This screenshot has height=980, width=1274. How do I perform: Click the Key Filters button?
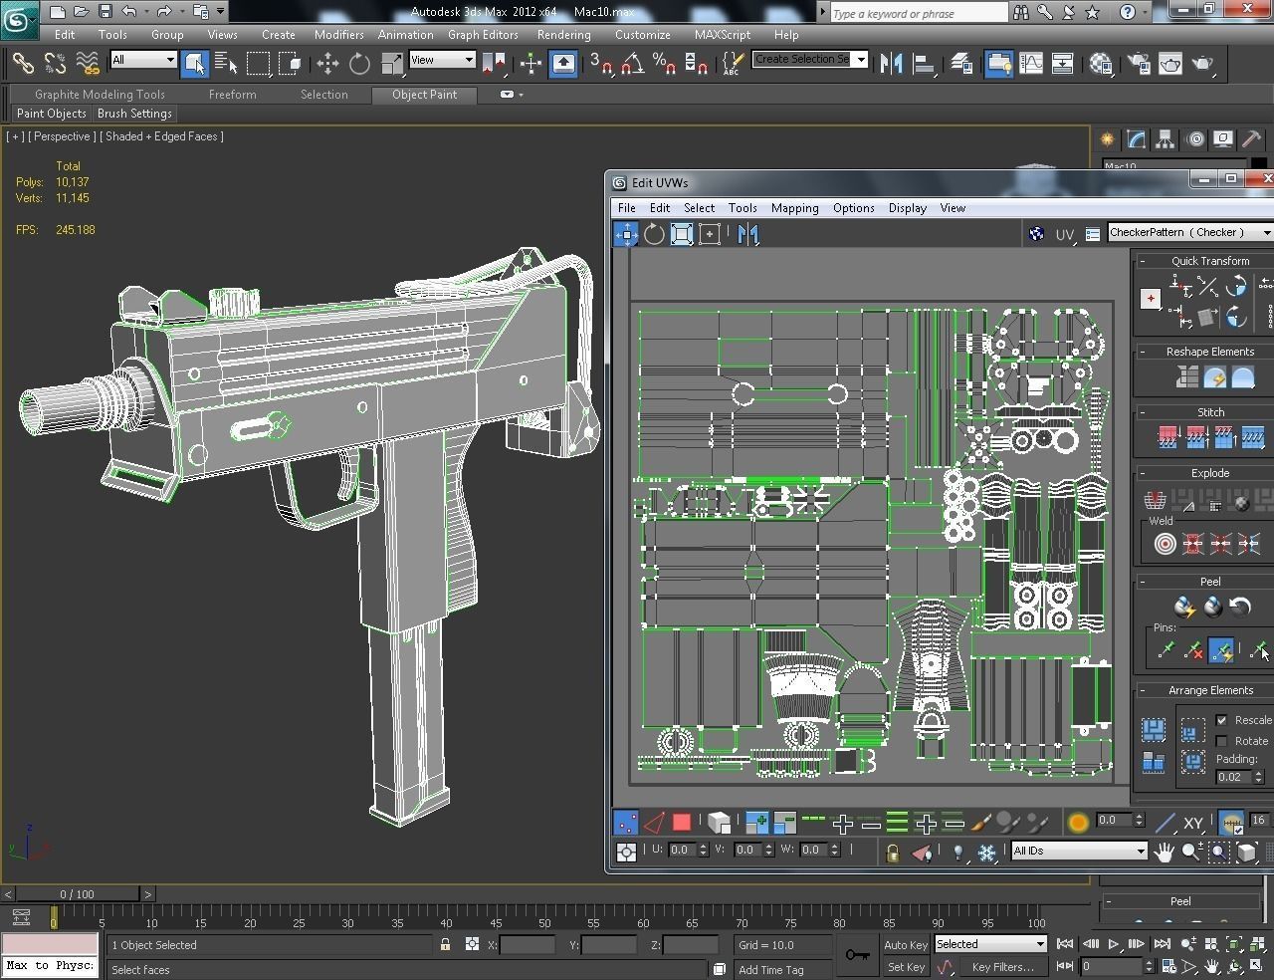click(x=1003, y=967)
